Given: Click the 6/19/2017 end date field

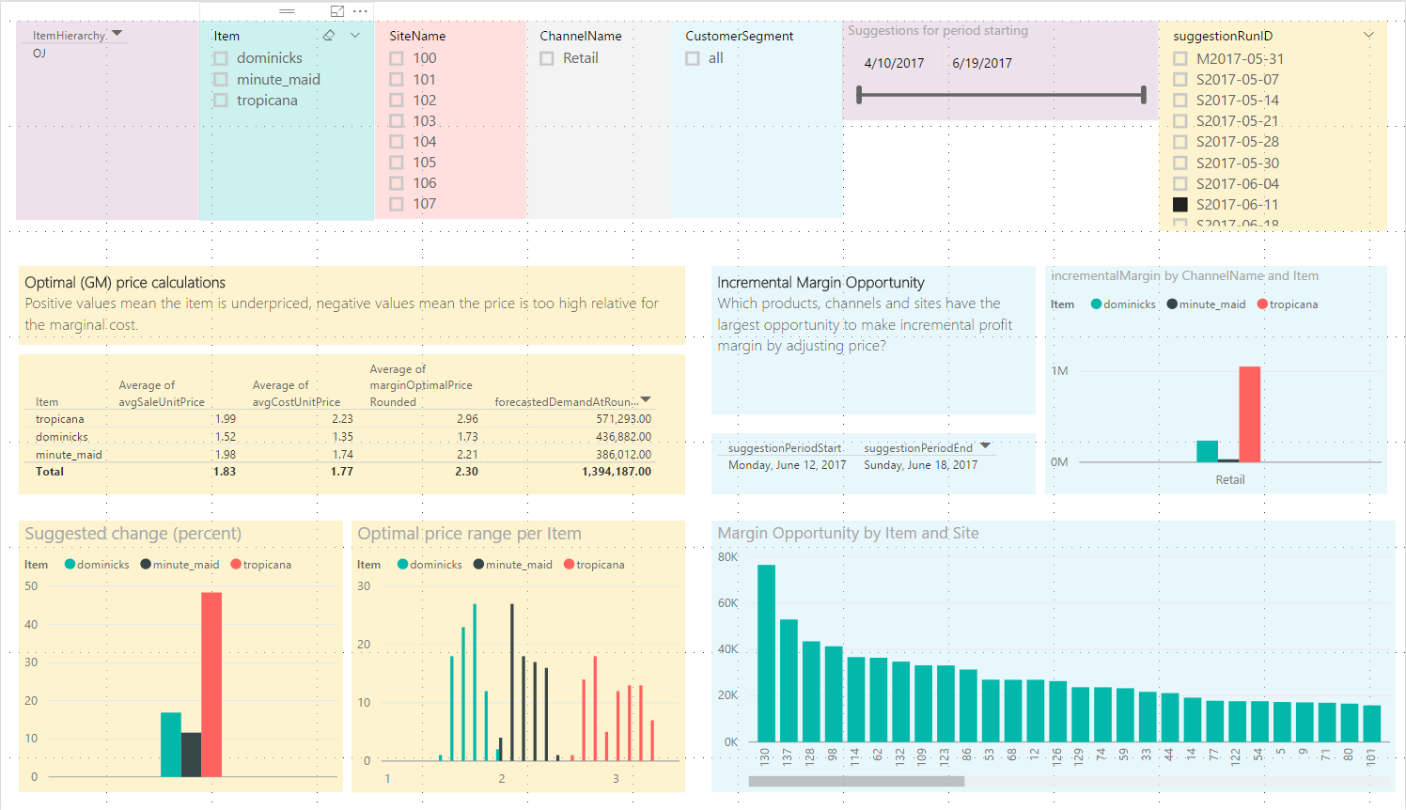Looking at the screenshot, I should click(x=982, y=63).
